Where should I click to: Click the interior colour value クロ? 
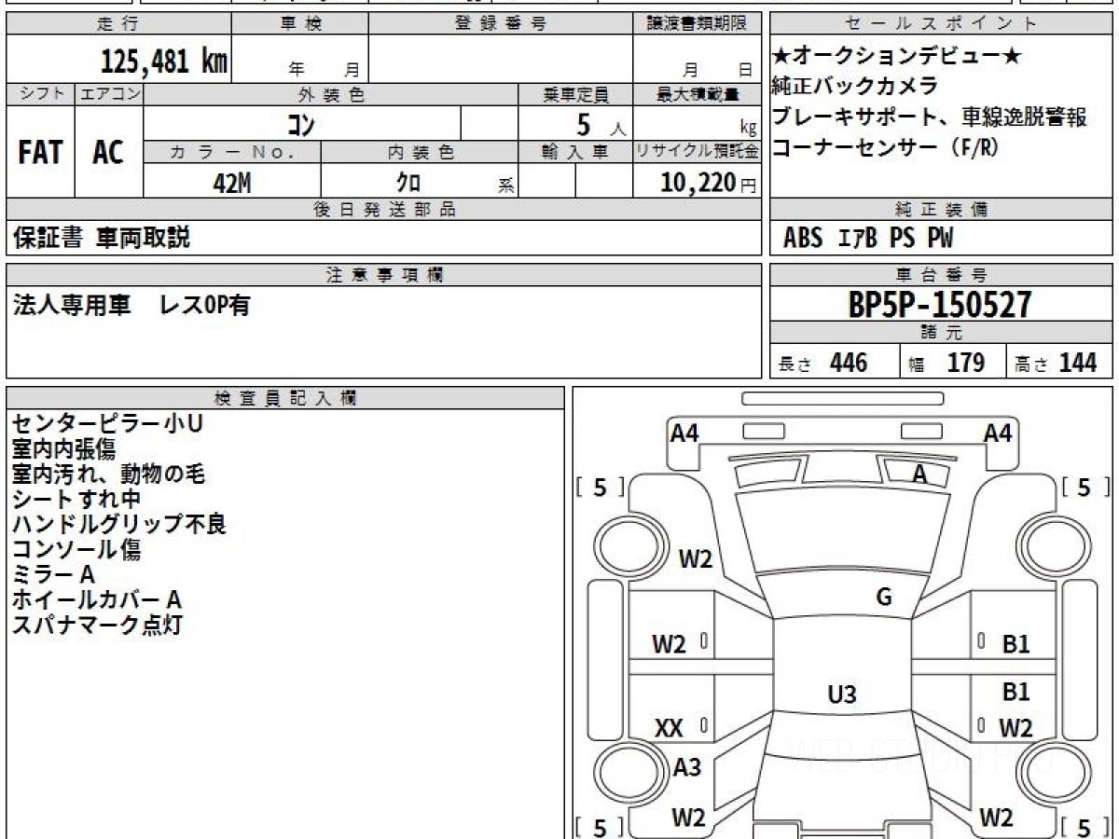coord(409,183)
